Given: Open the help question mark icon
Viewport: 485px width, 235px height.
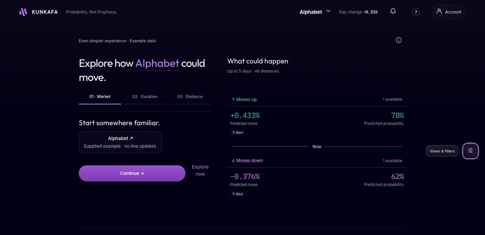Looking at the screenshot, I should (416, 12).
